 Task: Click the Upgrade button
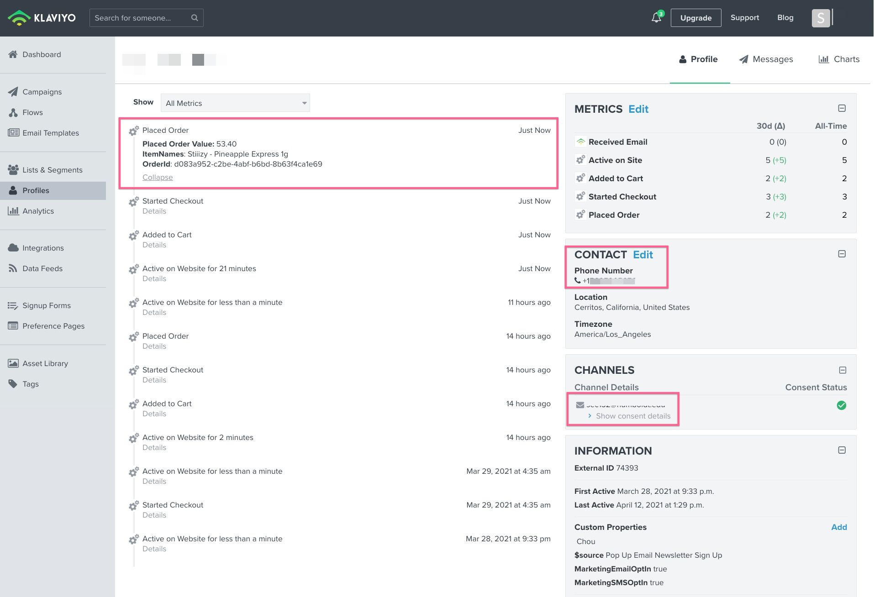[x=695, y=18]
